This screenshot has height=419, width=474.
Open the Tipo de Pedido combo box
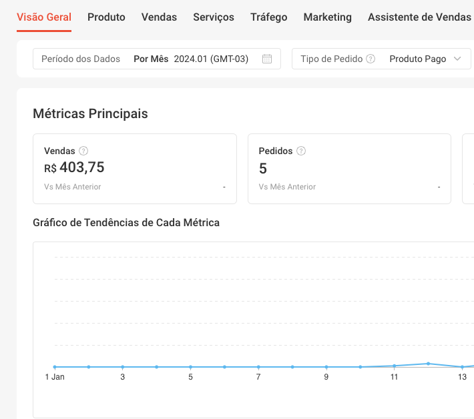[x=381, y=59]
